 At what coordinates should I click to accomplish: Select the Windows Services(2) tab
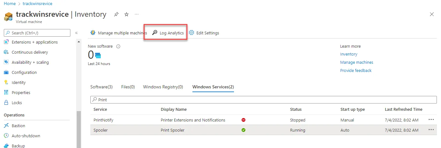pyautogui.click(x=213, y=87)
